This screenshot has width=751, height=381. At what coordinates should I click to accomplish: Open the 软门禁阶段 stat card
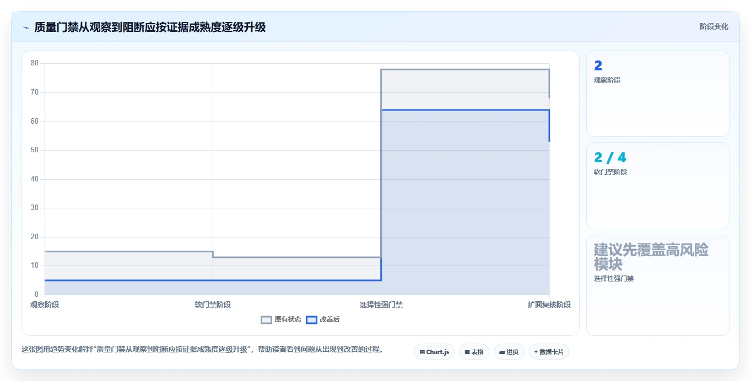658,186
